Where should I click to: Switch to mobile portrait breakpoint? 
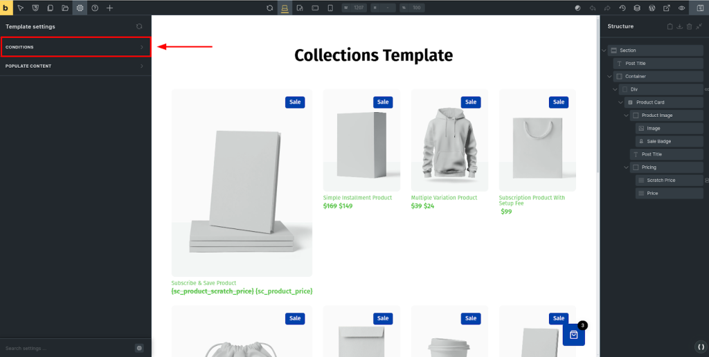[330, 8]
